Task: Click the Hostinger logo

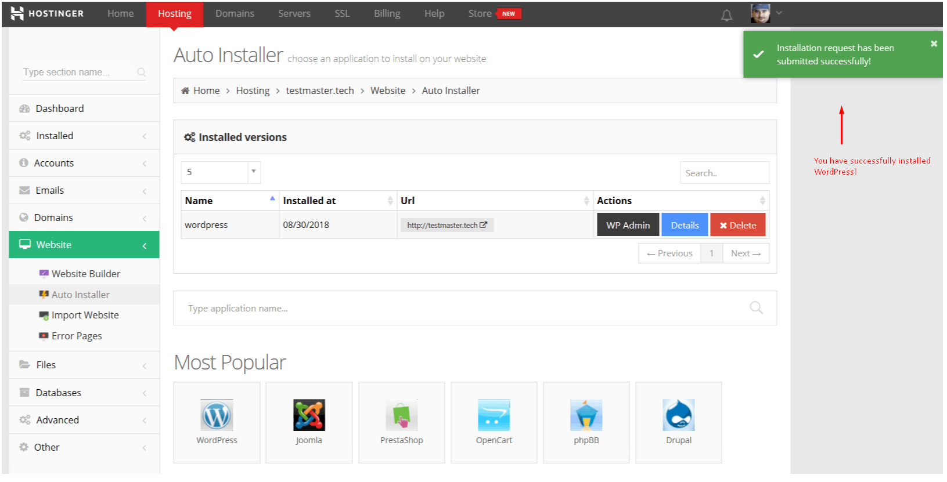Action: 47,13
